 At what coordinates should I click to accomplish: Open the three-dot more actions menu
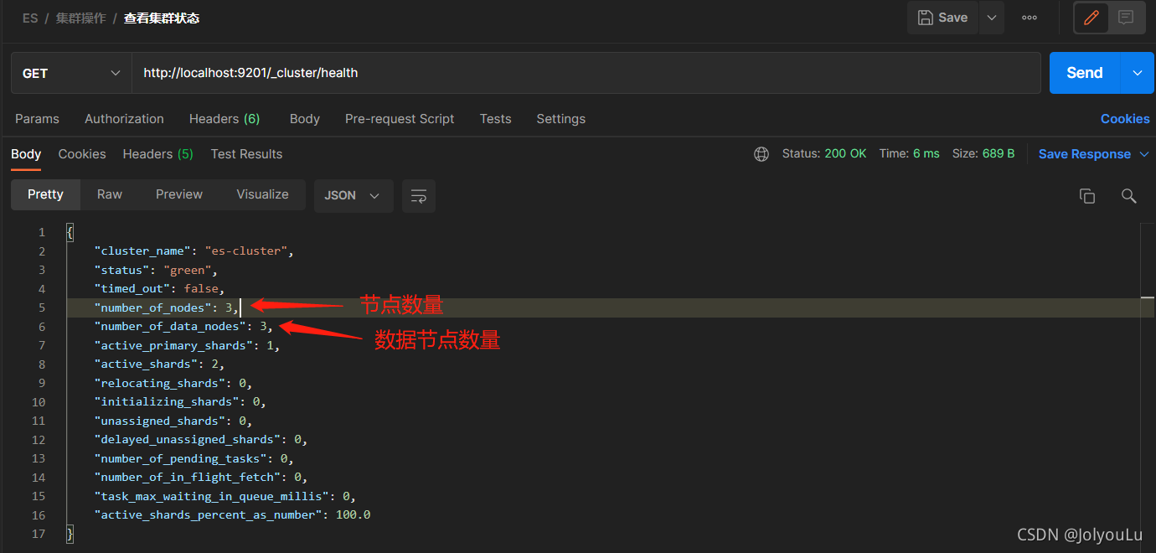[1030, 18]
